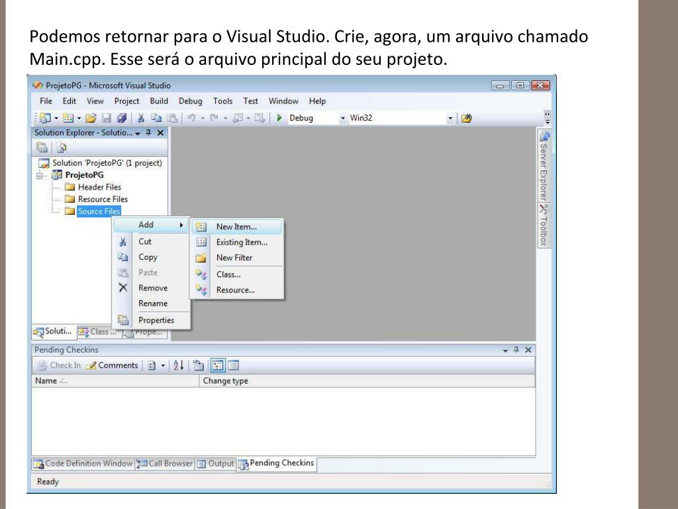Click the Paste icon in main toolbar

pyautogui.click(x=172, y=118)
